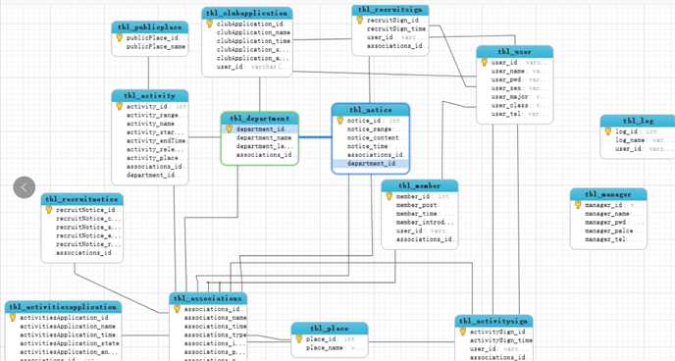Select the tbl_member table header
The image size is (675, 361).
[x=420, y=185]
